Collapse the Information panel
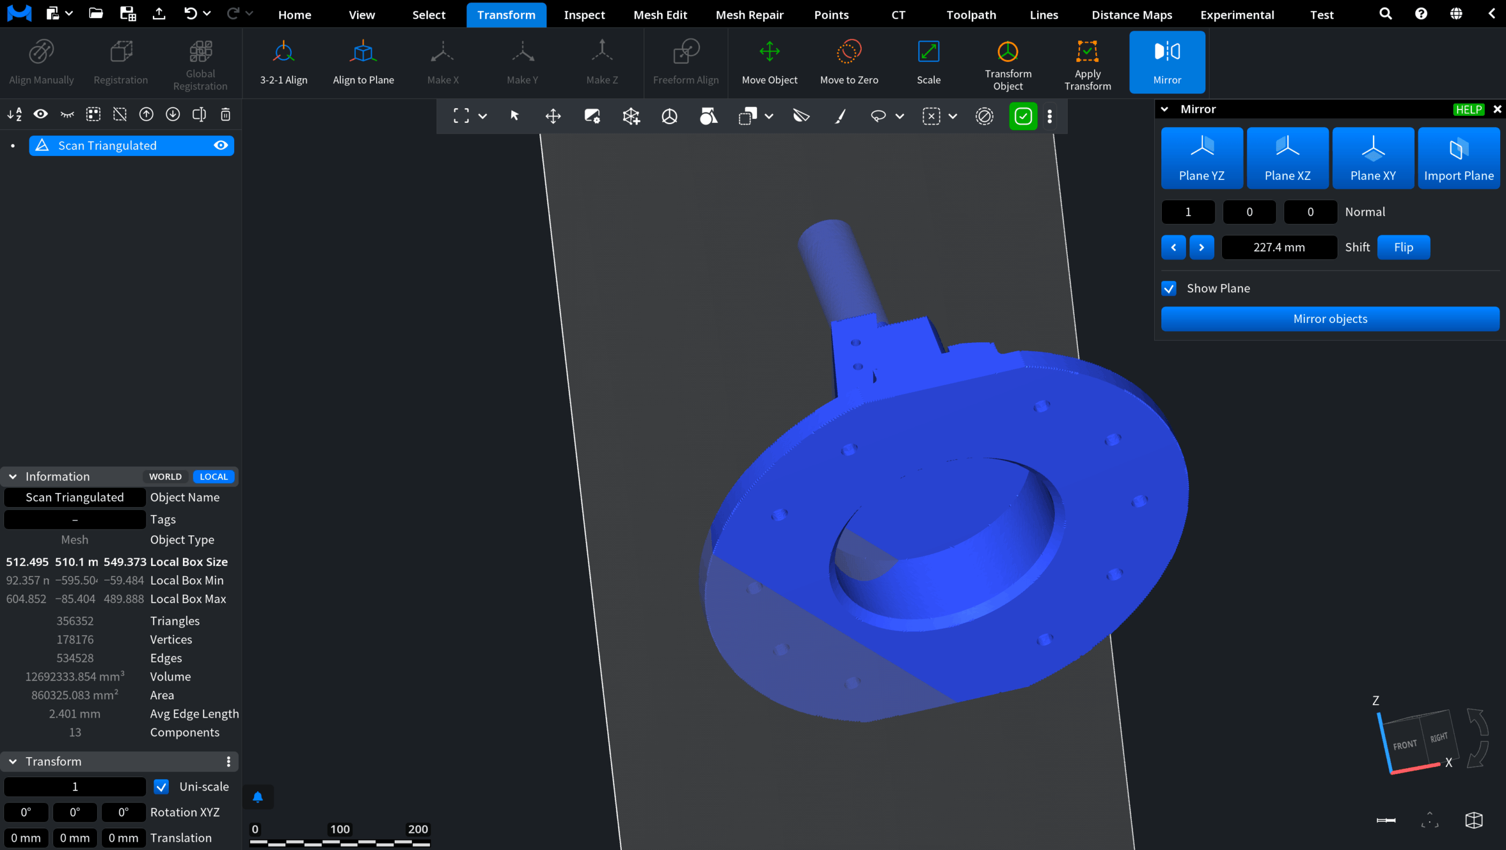The image size is (1506, 850). pos(13,476)
